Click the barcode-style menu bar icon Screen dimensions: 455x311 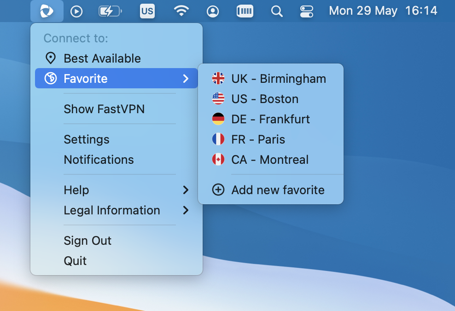pos(245,11)
